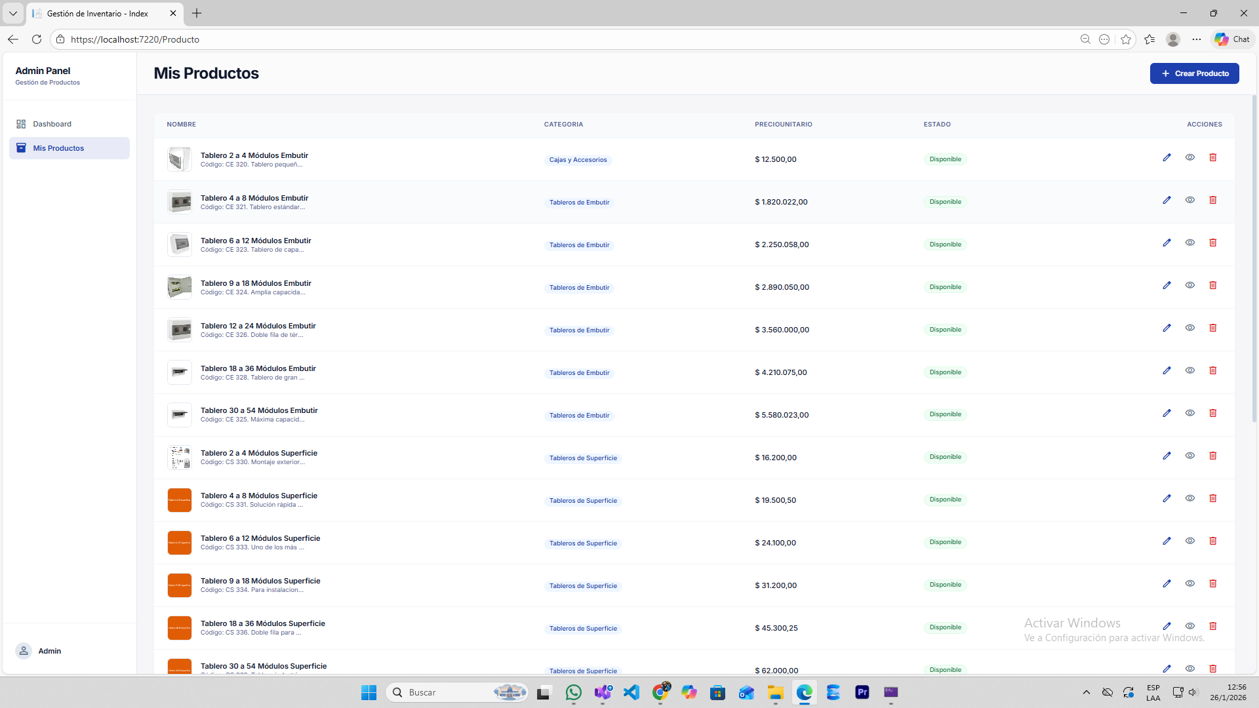The height and width of the screenshot is (708, 1259).
Task: Select the Gestión de Inventario browser tab
Action: tap(98, 13)
